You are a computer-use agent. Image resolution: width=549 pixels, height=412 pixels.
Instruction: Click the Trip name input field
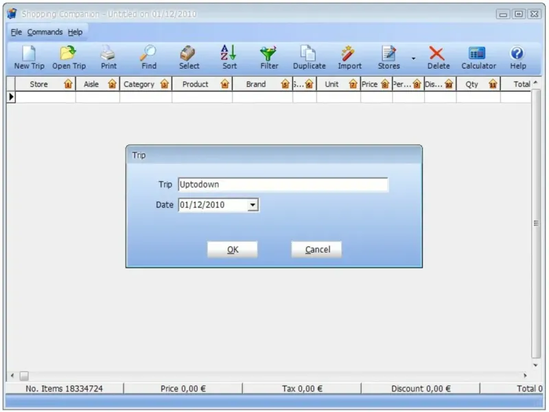coord(283,185)
